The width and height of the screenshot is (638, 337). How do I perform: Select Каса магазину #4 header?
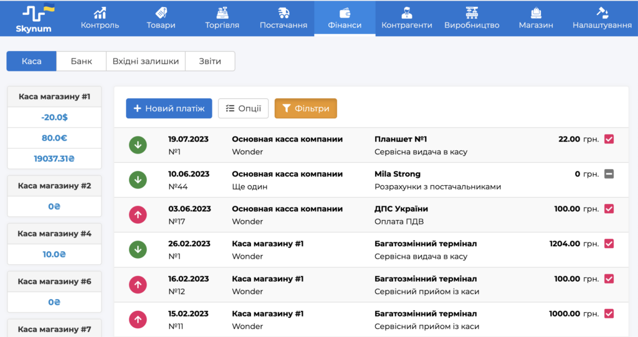[55, 233]
